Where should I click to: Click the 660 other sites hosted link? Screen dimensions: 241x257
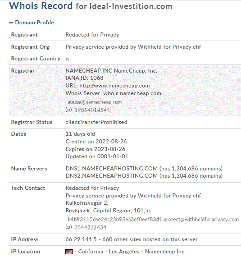[x=150, y=239]
